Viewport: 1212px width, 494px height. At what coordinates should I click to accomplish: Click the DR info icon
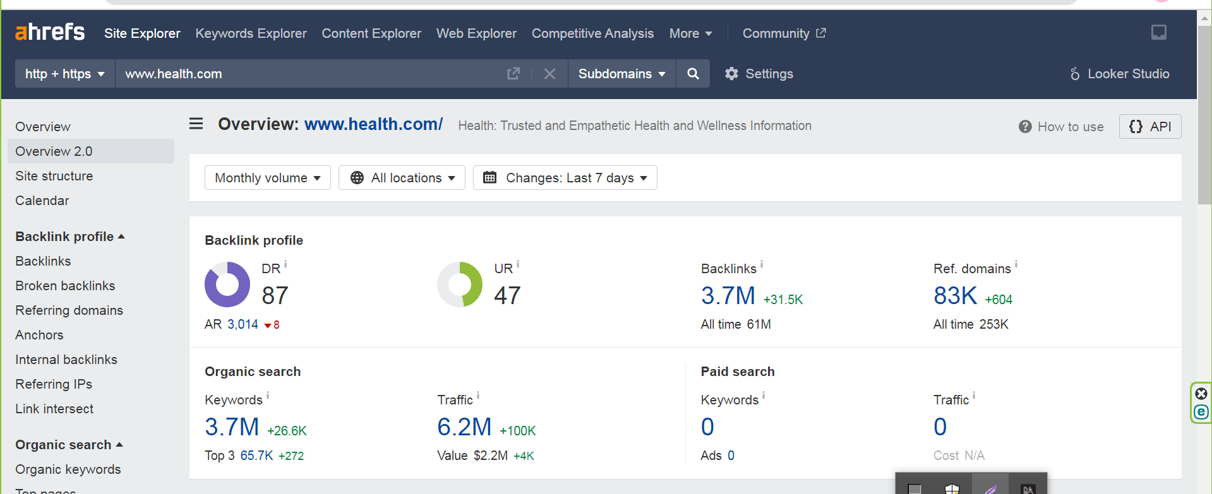(285, 264)
